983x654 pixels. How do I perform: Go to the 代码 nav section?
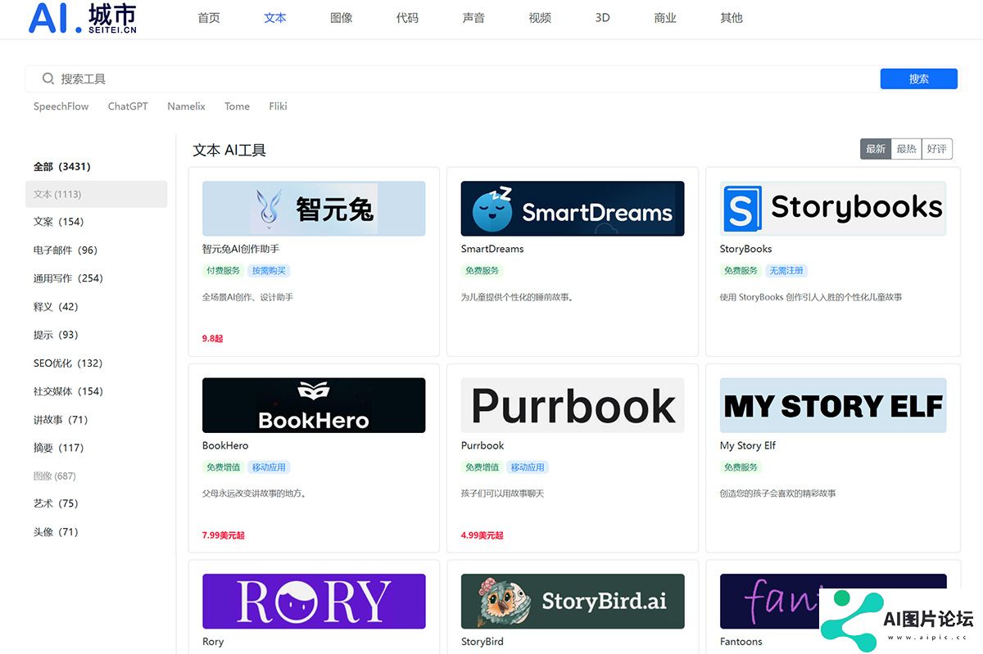point(407,18)
